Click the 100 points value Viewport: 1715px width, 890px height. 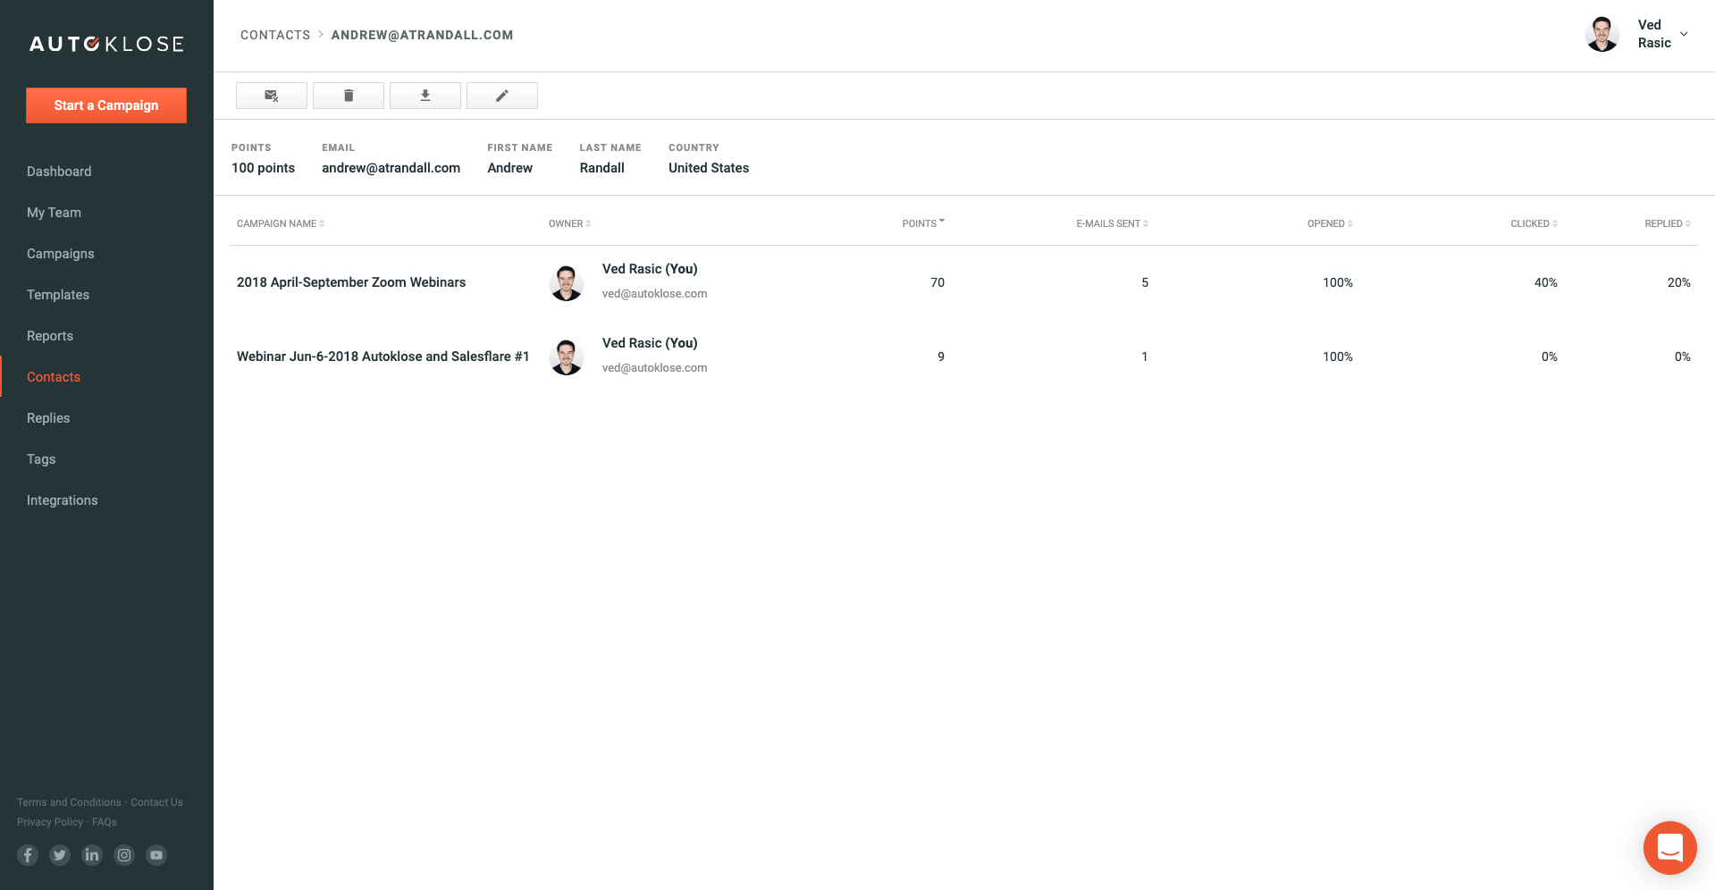point(263,168)
